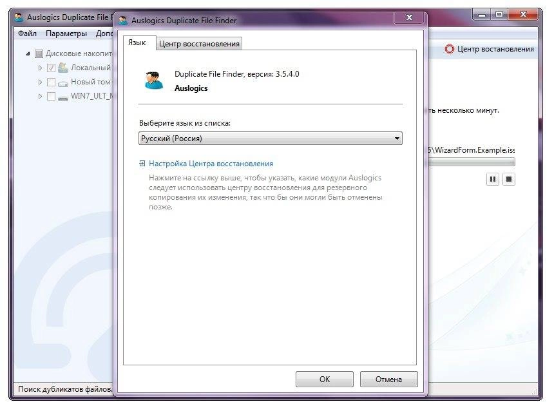
Task: Select the Новый том tree label
Action: [91, 82]
